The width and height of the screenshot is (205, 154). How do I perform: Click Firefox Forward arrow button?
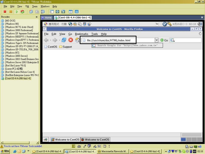click(x=55, y=40)
